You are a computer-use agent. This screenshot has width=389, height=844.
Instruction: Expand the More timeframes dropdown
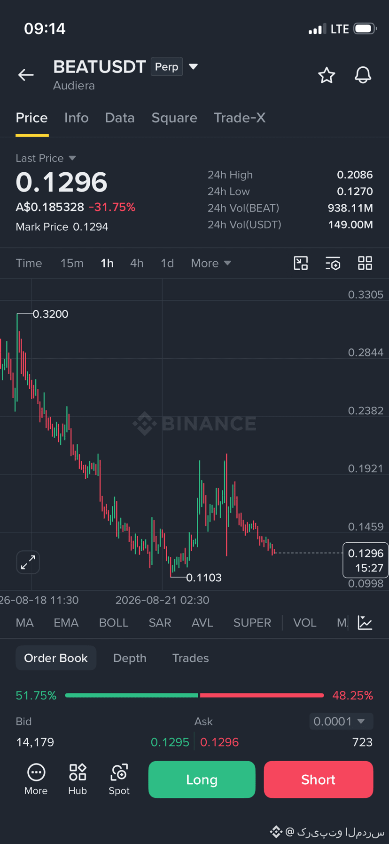[211, 263]
